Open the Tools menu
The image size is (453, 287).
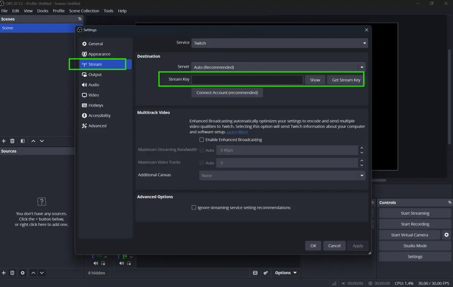(x=108, y=11)
